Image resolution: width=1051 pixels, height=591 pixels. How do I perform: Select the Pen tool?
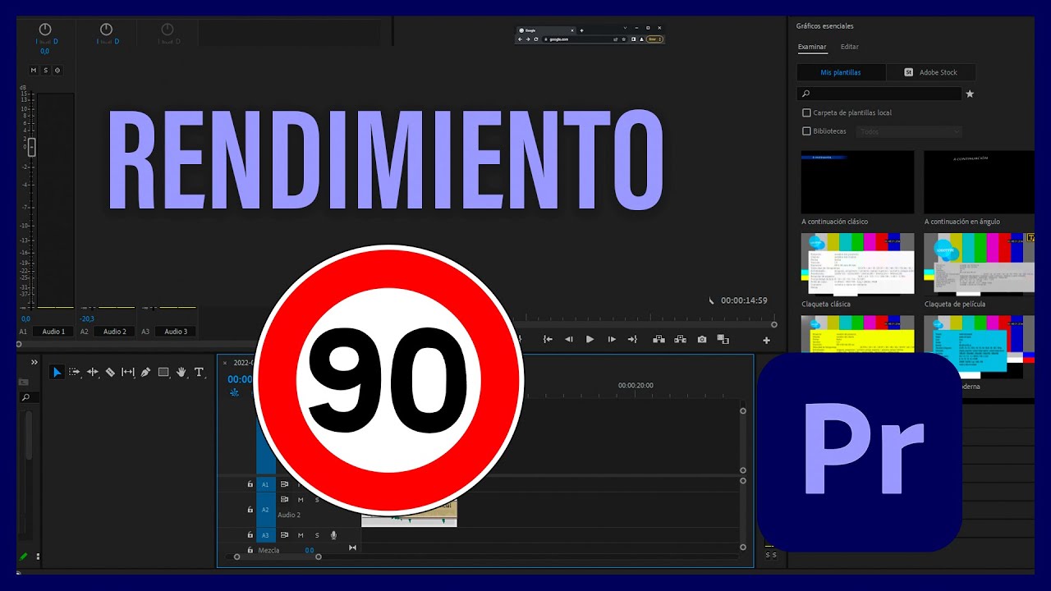[x=145, y=372]
